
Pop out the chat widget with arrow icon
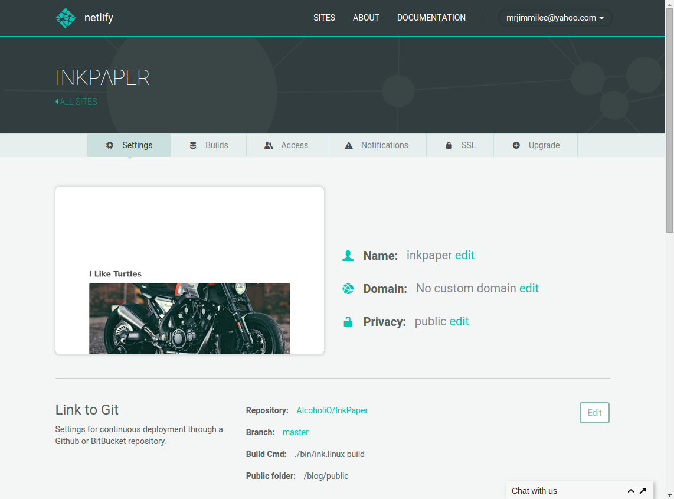coord(643,491)
